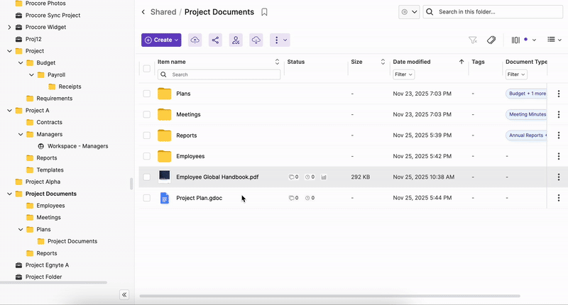
Task: Open the Employees row three-dot menu
Action: tap(559, 156)
